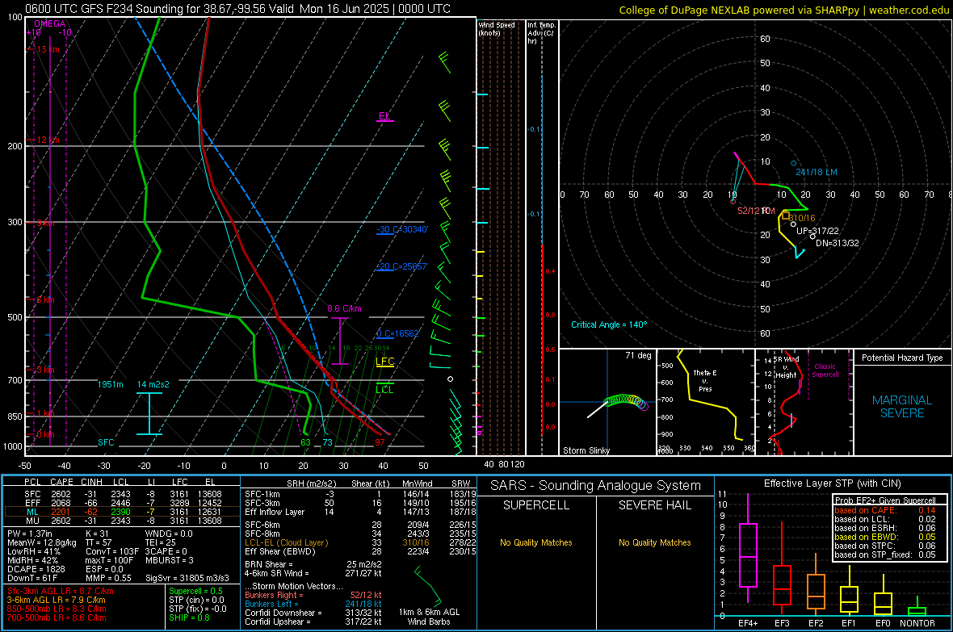The height and width of the screenshot is (632, 953).
Task: Click the 1951m effective inflow label
Action: click(111, 385)
